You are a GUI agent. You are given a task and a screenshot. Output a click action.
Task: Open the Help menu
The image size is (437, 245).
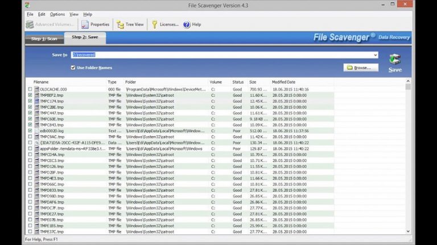tap(88, 14)
